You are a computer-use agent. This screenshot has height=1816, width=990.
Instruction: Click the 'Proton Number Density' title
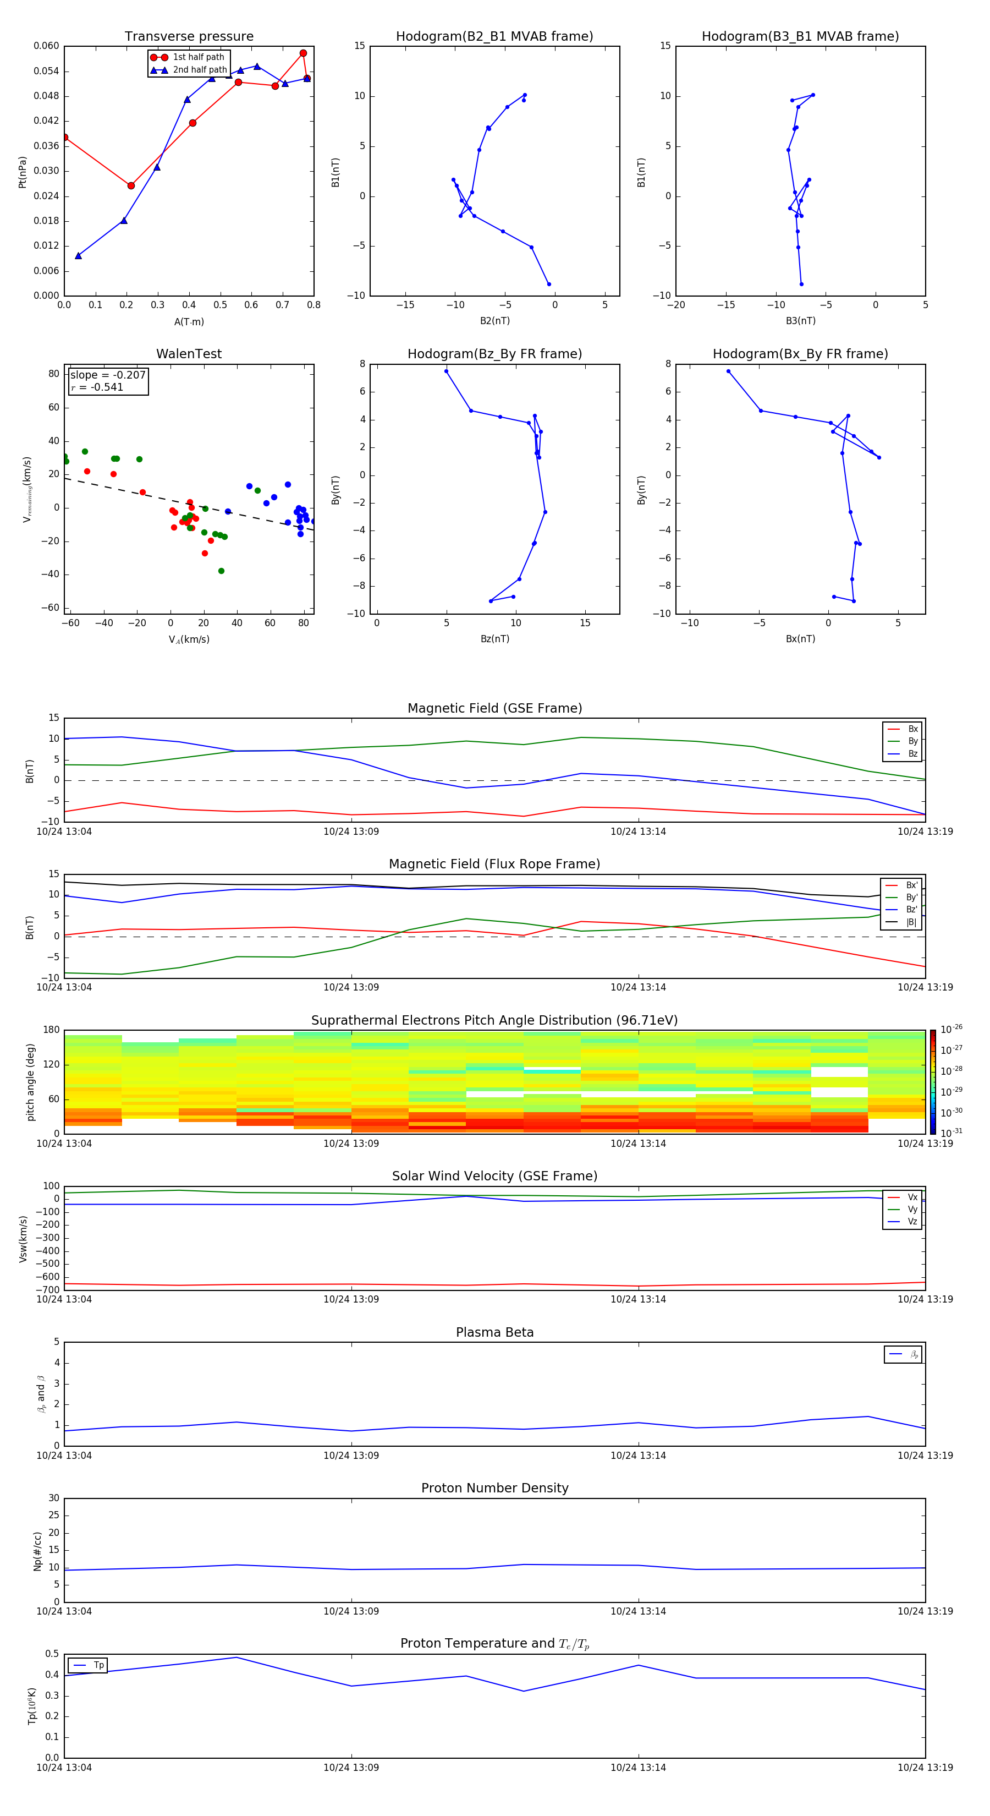(x=494, y=1488)
